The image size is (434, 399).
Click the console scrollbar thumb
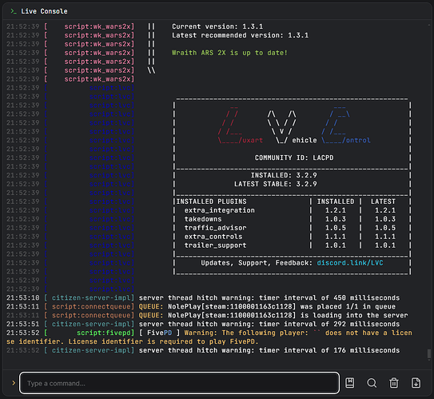[x=429, y=353]
